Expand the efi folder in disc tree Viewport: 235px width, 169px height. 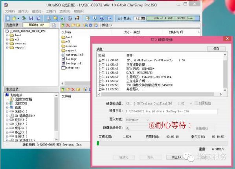(x=7, y=39)
